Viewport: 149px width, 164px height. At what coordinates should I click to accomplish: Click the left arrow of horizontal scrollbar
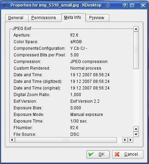[12, 140]
